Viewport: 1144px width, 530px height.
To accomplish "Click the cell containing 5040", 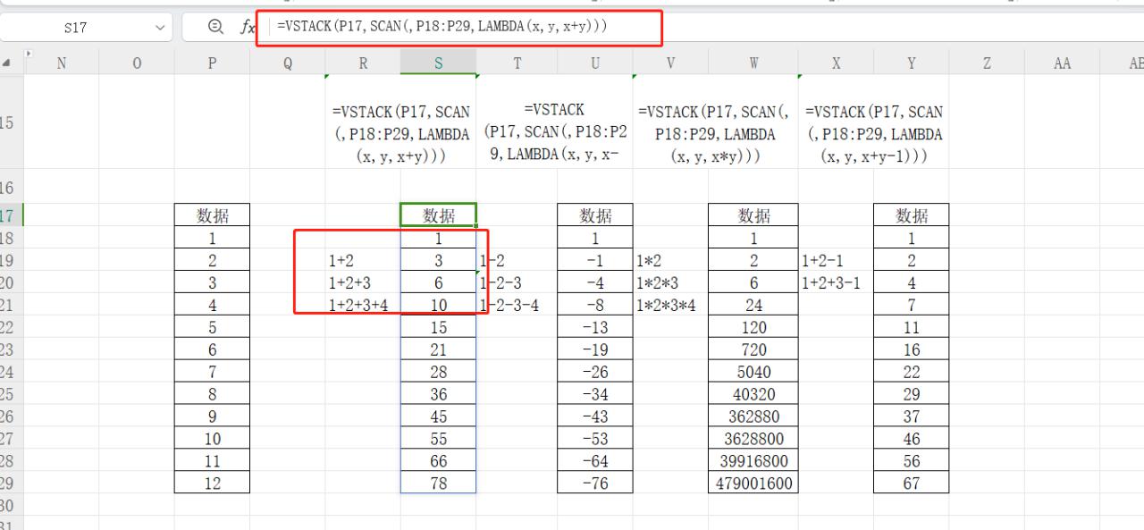I will (753, 372).
